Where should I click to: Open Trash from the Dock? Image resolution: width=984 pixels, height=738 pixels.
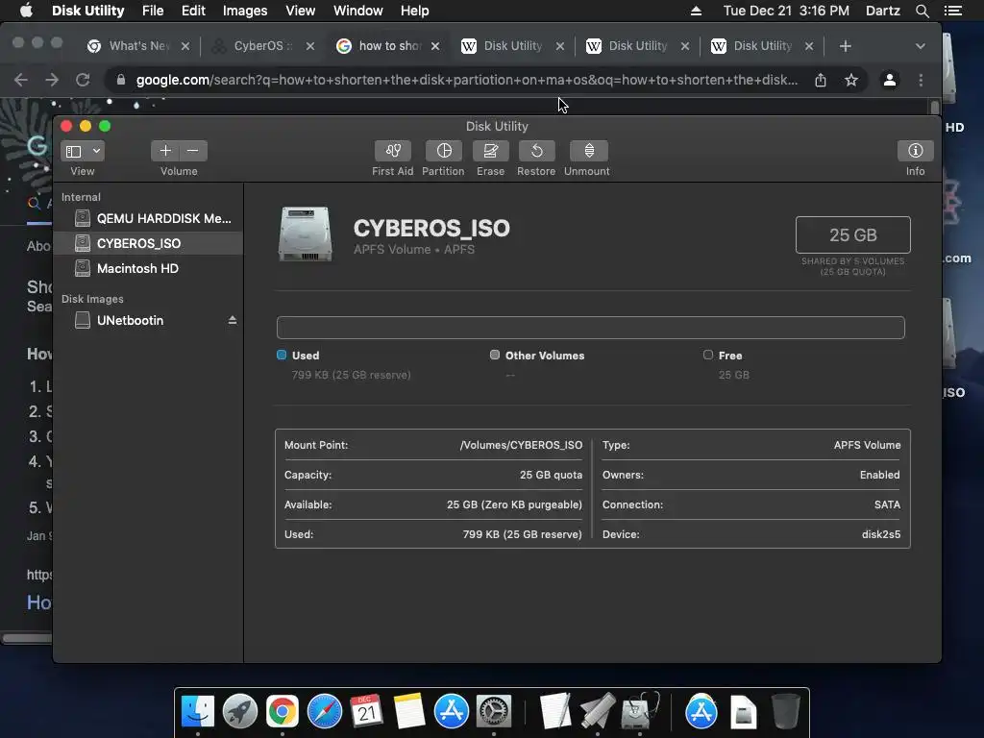786,712
